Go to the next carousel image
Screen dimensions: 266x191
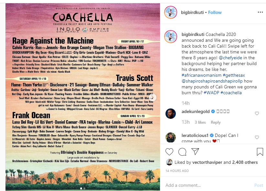(154, 97)
